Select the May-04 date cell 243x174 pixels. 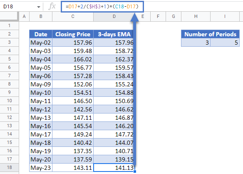41,59
